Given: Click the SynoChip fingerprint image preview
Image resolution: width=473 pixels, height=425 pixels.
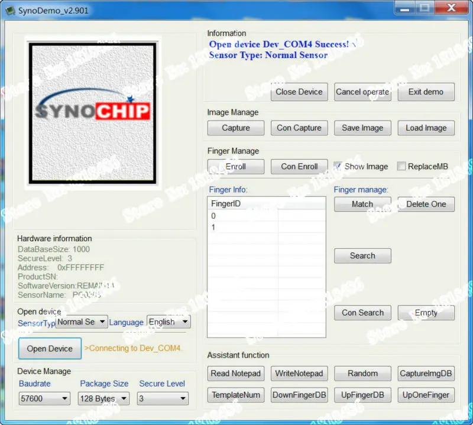Looking at the screenshot, I should 92,113.
